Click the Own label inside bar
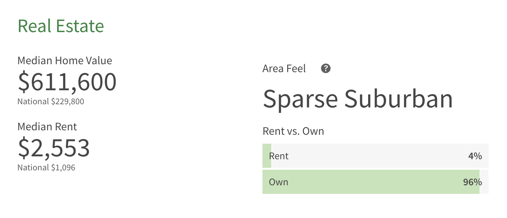The image size is (507, 218). tap(279, 182)
